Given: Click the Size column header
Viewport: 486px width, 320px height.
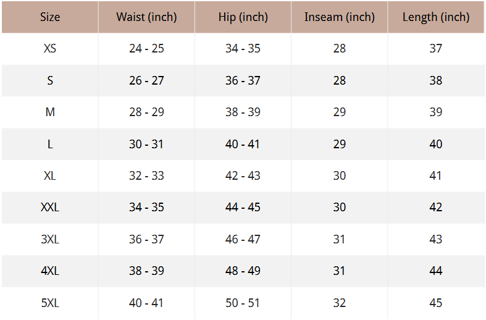Looking at the screenshot, I should point(50,17).
